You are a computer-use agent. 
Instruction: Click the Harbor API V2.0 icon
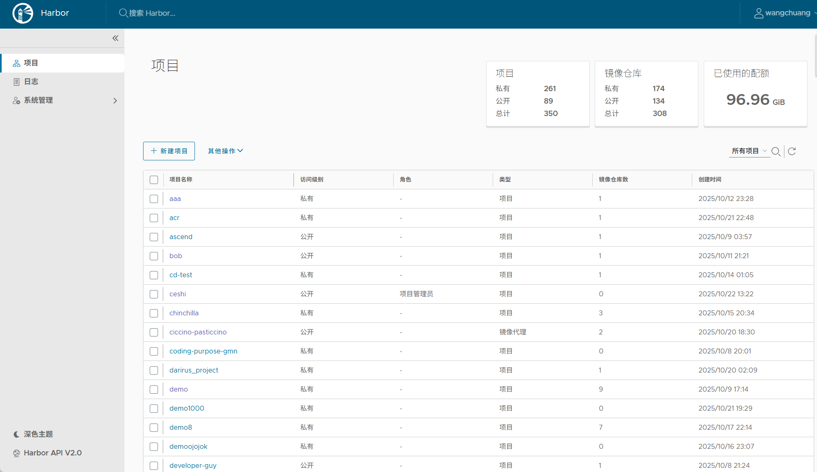(x=17, y=453)
